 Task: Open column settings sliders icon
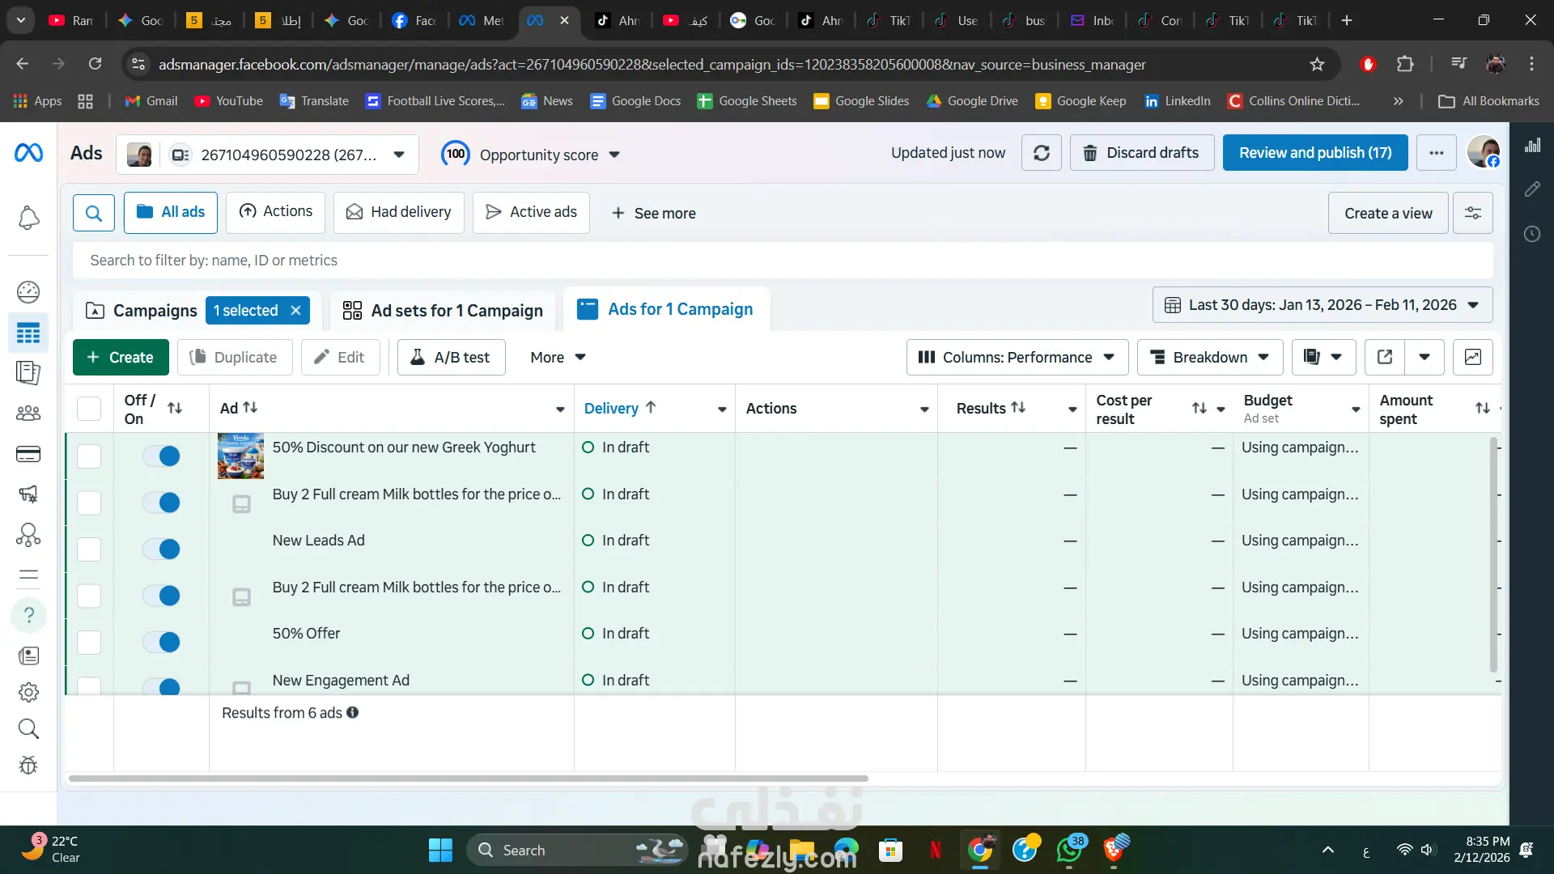pyautogui.click(x=1472, y=213)
